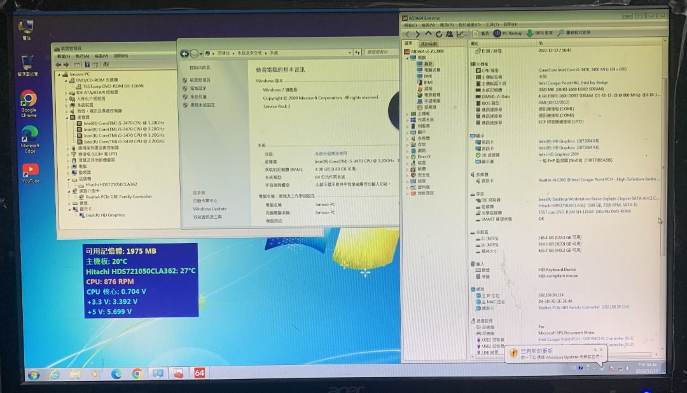Open Device Manager View (檢視) menu
This screenshot has height=393, width=687.
point(102,56)
